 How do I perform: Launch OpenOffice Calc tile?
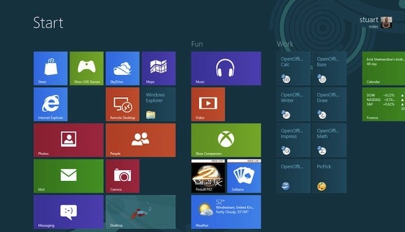[293, 68]
